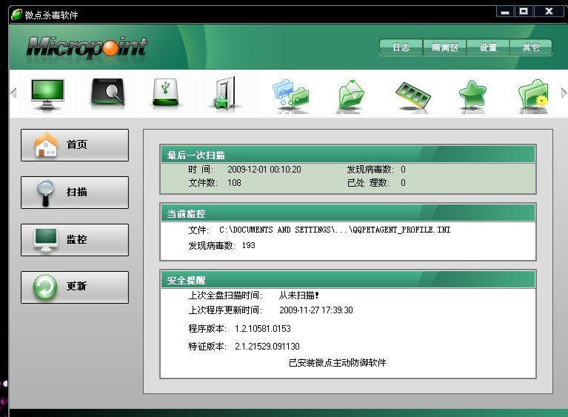Click the virus count value 193

pyautogui.click(x=249, y=246)
